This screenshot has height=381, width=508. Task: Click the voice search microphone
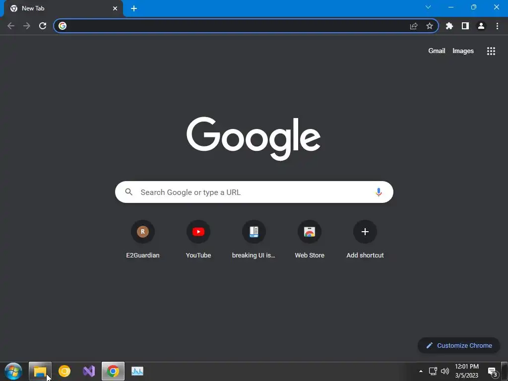click(379, 192)
